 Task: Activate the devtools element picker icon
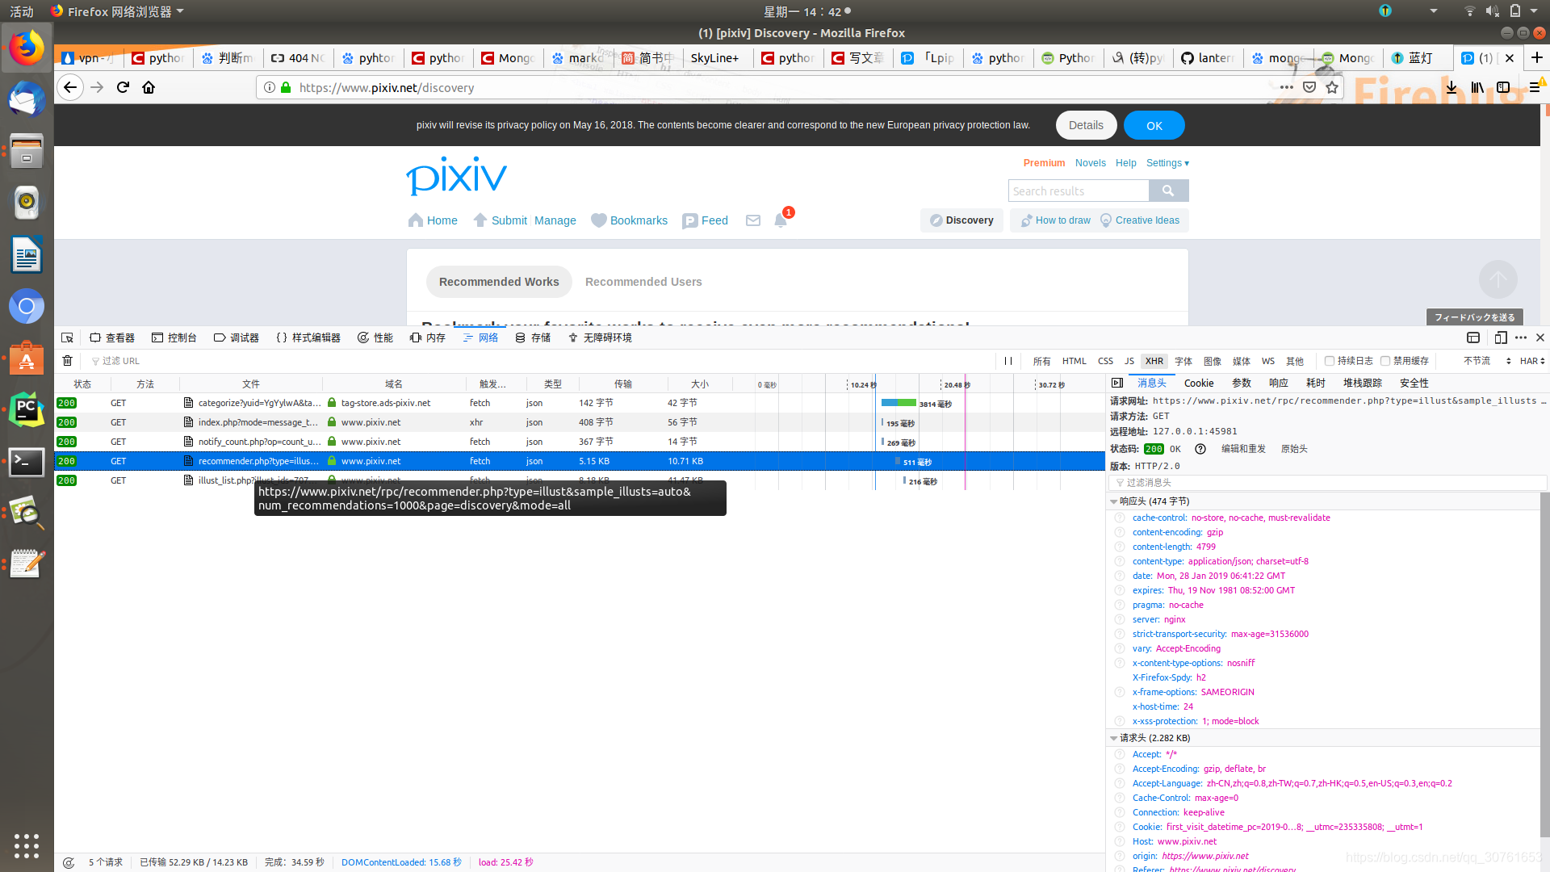coord(67,337)
